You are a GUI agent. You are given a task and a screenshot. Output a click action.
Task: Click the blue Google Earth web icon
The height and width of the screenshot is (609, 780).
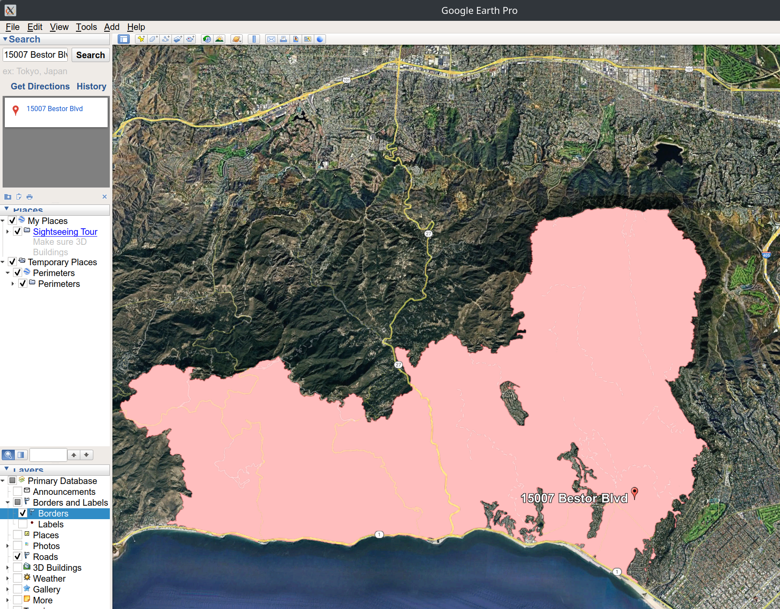click(320, 39)
